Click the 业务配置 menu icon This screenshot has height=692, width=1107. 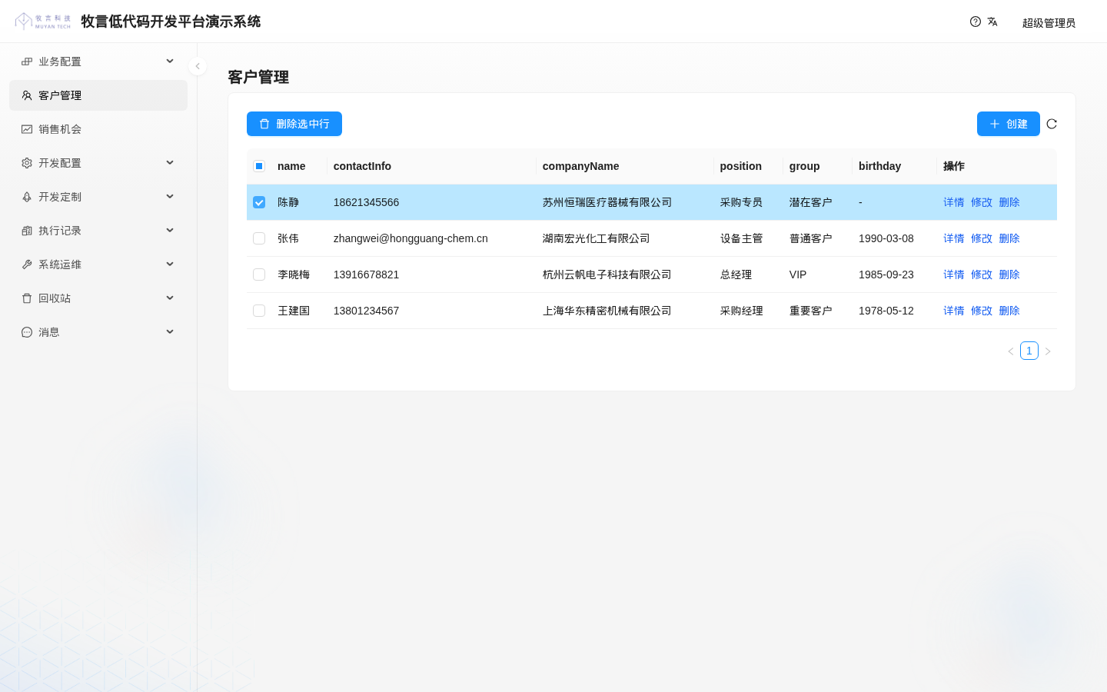[27, 62]
